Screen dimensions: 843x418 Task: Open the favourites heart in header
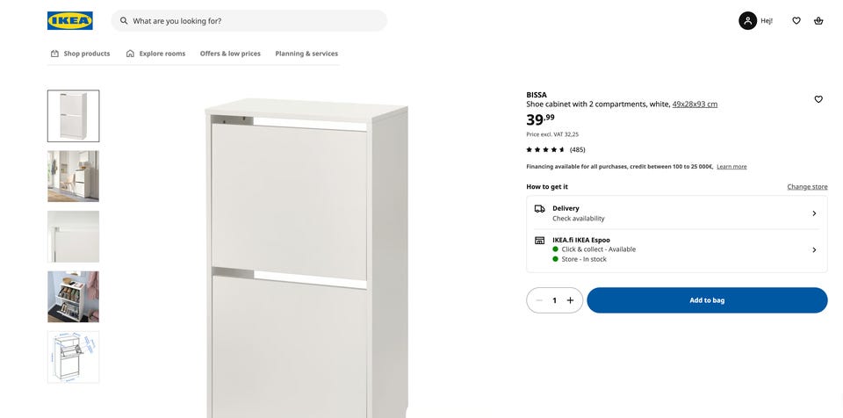coord(796,20)
